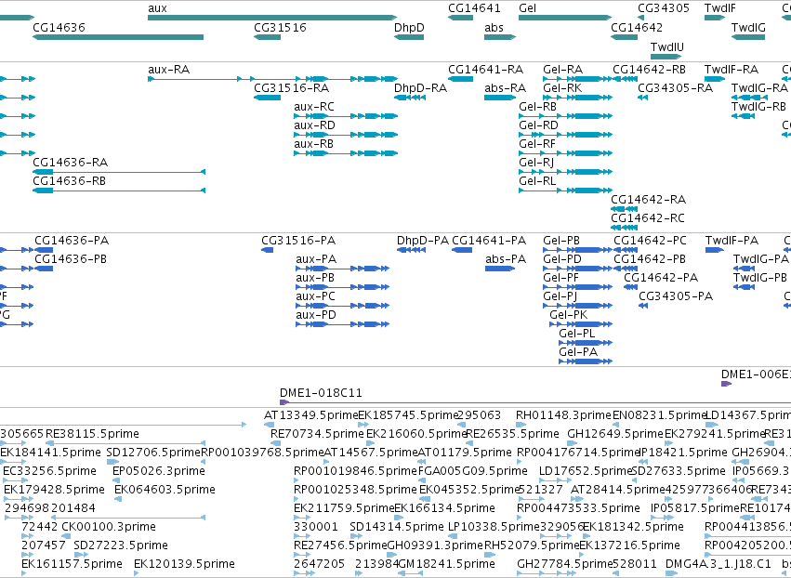Click the SD12706.5prime EST
The width and height of the screenshot is (791, 578).
click(113, 462)
